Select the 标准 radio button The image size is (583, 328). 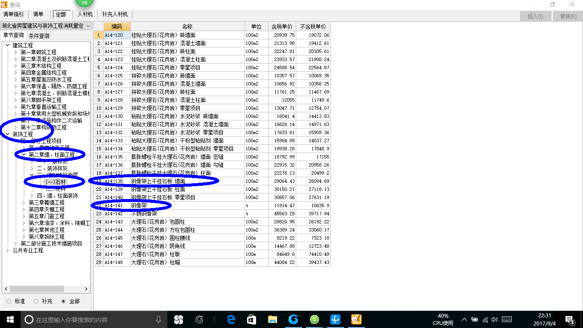pos(9,301)
